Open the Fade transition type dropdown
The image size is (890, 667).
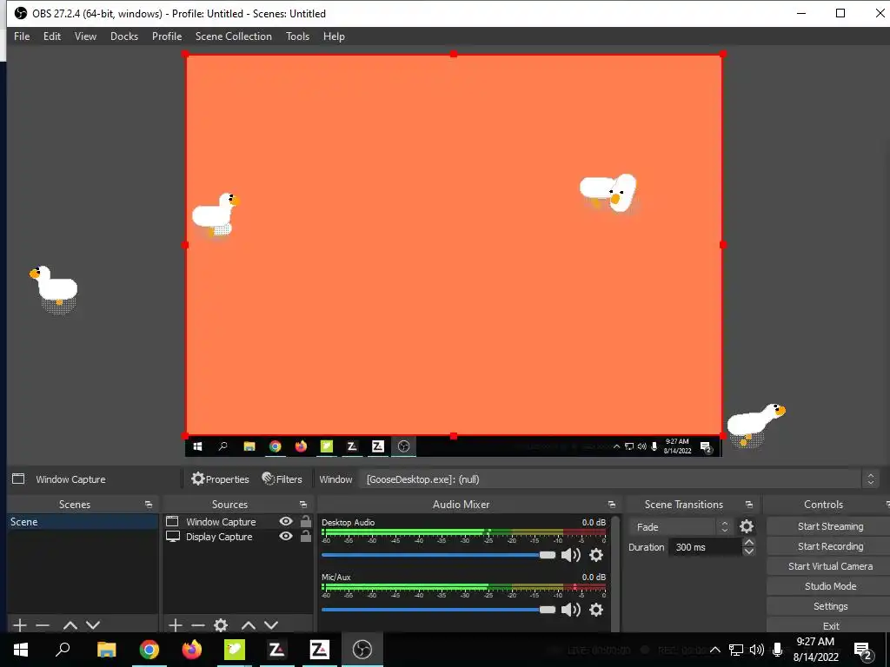tap(680, 527)
